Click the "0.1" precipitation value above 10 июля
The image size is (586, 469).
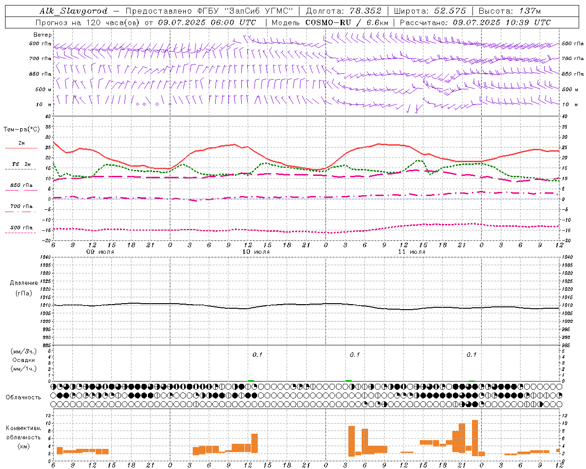pos(257,354)
